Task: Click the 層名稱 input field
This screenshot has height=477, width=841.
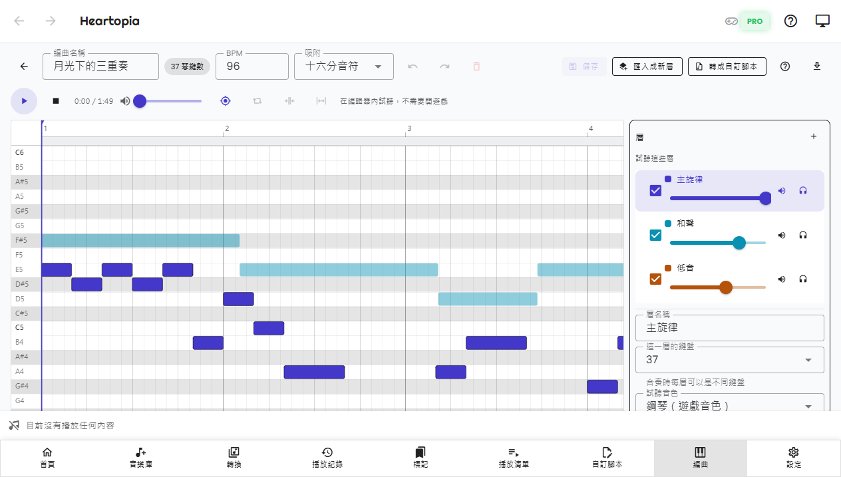Action: [730, 327]
